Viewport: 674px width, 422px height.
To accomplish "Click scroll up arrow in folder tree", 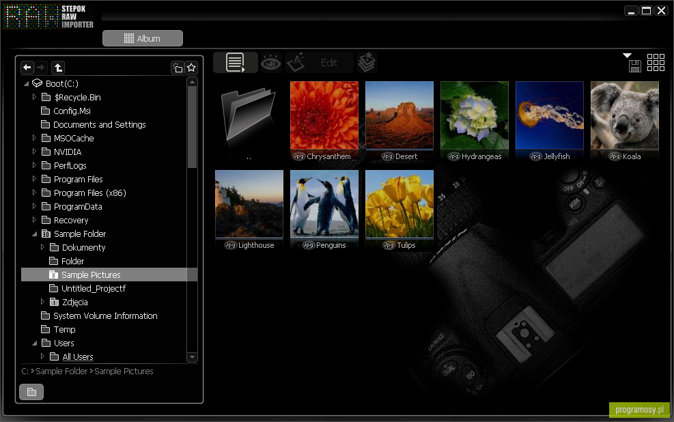I will pos(192,82).
